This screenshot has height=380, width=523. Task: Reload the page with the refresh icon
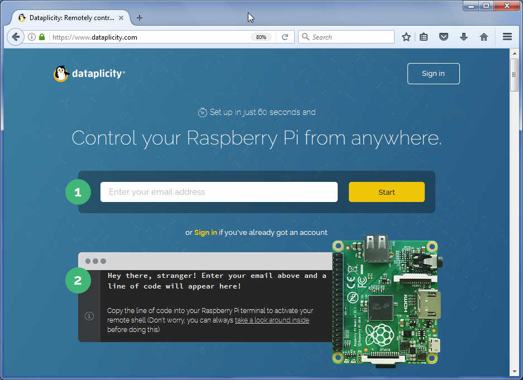[285, 37]
